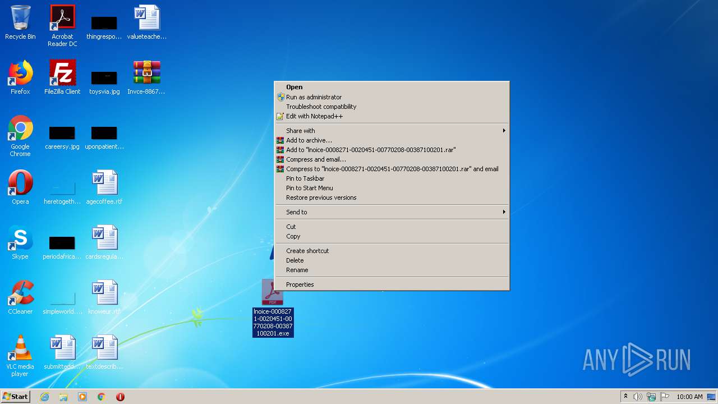Viewport: 718px width, 404px height.
Task: Select valueteache Word document icon
Action: click(146, 22)
